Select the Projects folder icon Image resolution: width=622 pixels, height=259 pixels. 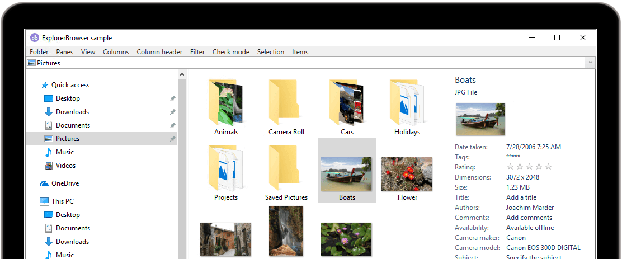(x=226, y=168)
